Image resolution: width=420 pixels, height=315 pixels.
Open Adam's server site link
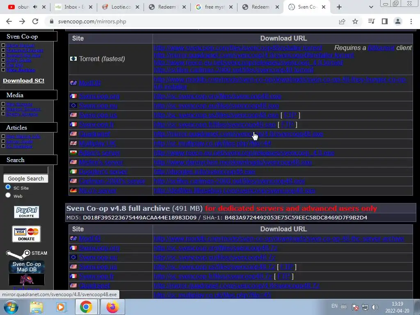click(99, 153)
